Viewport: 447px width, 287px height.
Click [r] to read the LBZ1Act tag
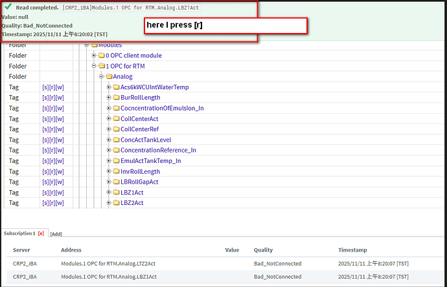click(52, 193)
